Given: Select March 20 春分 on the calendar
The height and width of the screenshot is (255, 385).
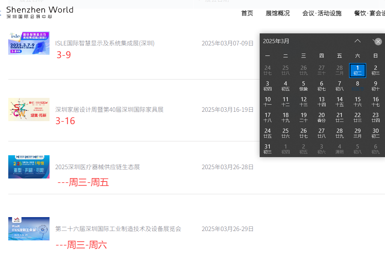Looking at the screenshot, I should 321,118.
